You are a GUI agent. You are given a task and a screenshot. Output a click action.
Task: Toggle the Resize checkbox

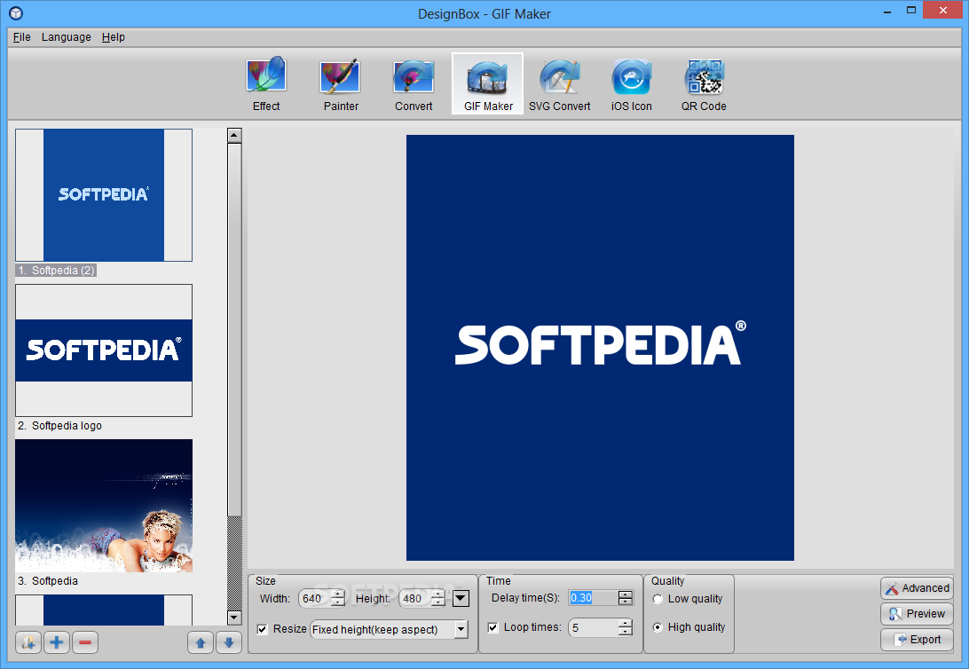(262, 629)
